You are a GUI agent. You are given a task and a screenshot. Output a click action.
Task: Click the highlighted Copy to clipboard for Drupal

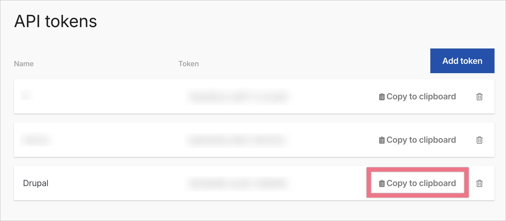click(418, 183)
